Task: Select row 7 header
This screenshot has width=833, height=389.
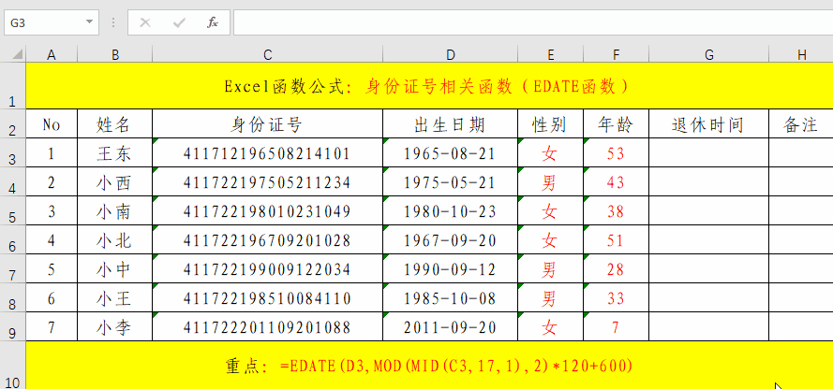Action: [x=13, y=268]
